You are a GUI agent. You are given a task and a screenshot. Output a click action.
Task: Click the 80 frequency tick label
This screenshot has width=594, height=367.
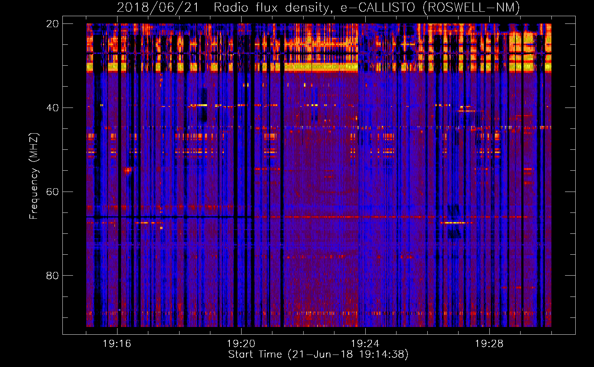click(x=52, y=276)
